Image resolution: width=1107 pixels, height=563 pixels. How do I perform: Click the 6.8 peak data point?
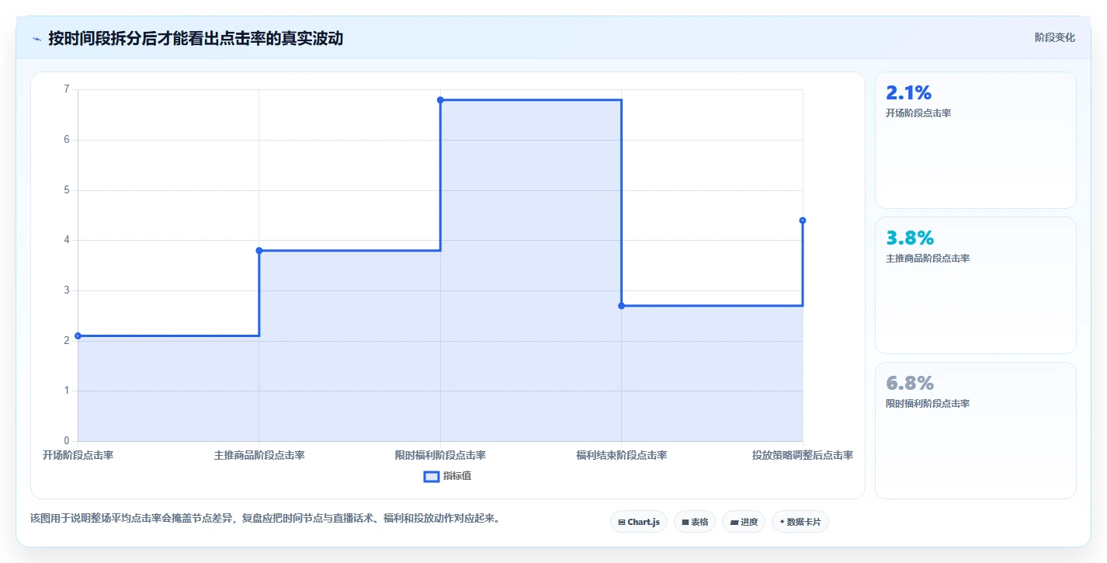click(x=440, y=99)
